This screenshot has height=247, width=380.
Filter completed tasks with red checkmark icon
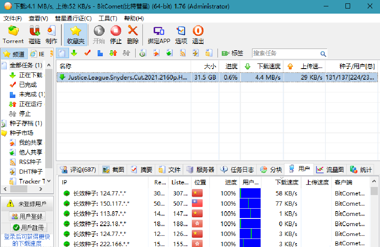pyautogui.click(x=87, y=53)
